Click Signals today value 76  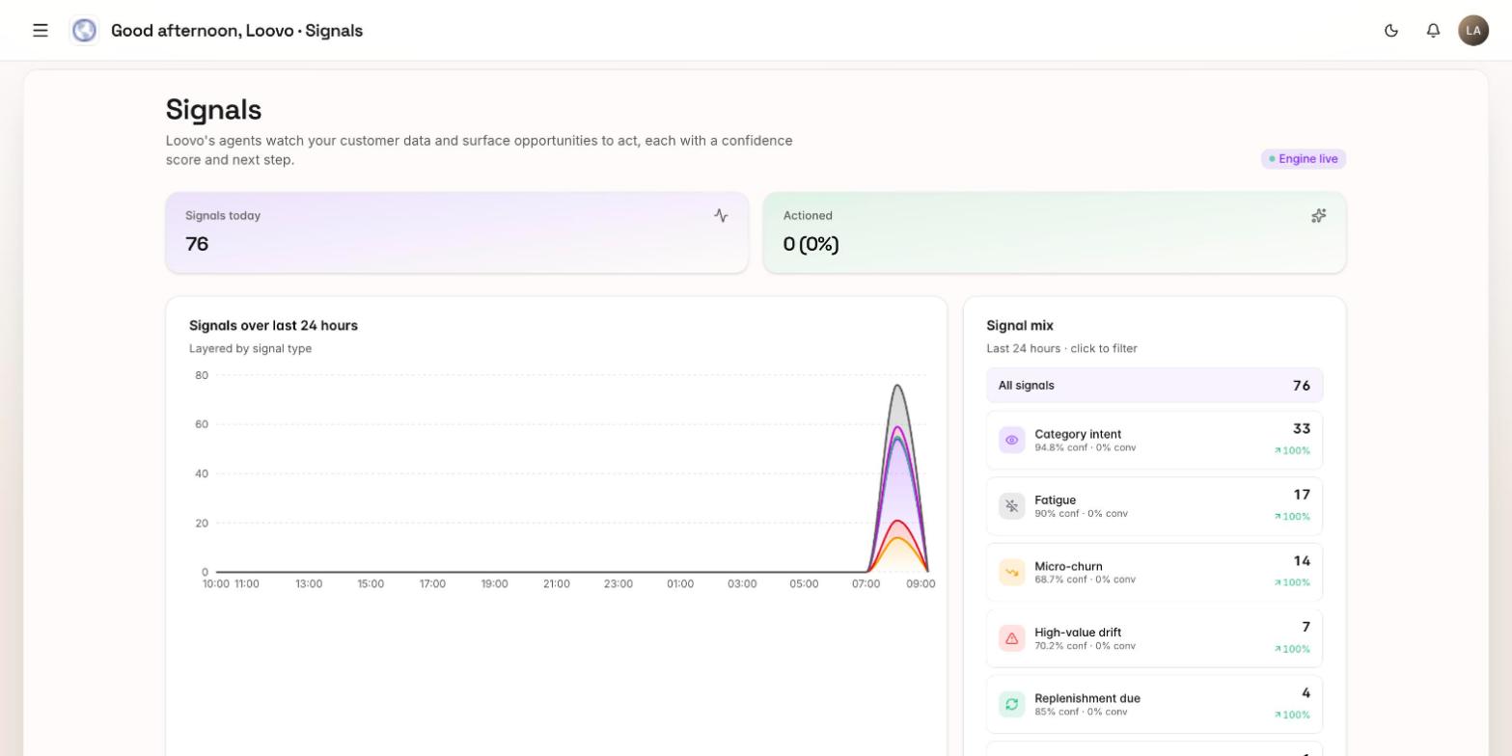pos(197,244)
